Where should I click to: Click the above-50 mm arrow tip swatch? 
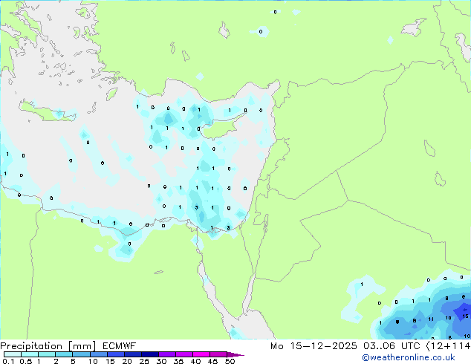coord(235,354)
